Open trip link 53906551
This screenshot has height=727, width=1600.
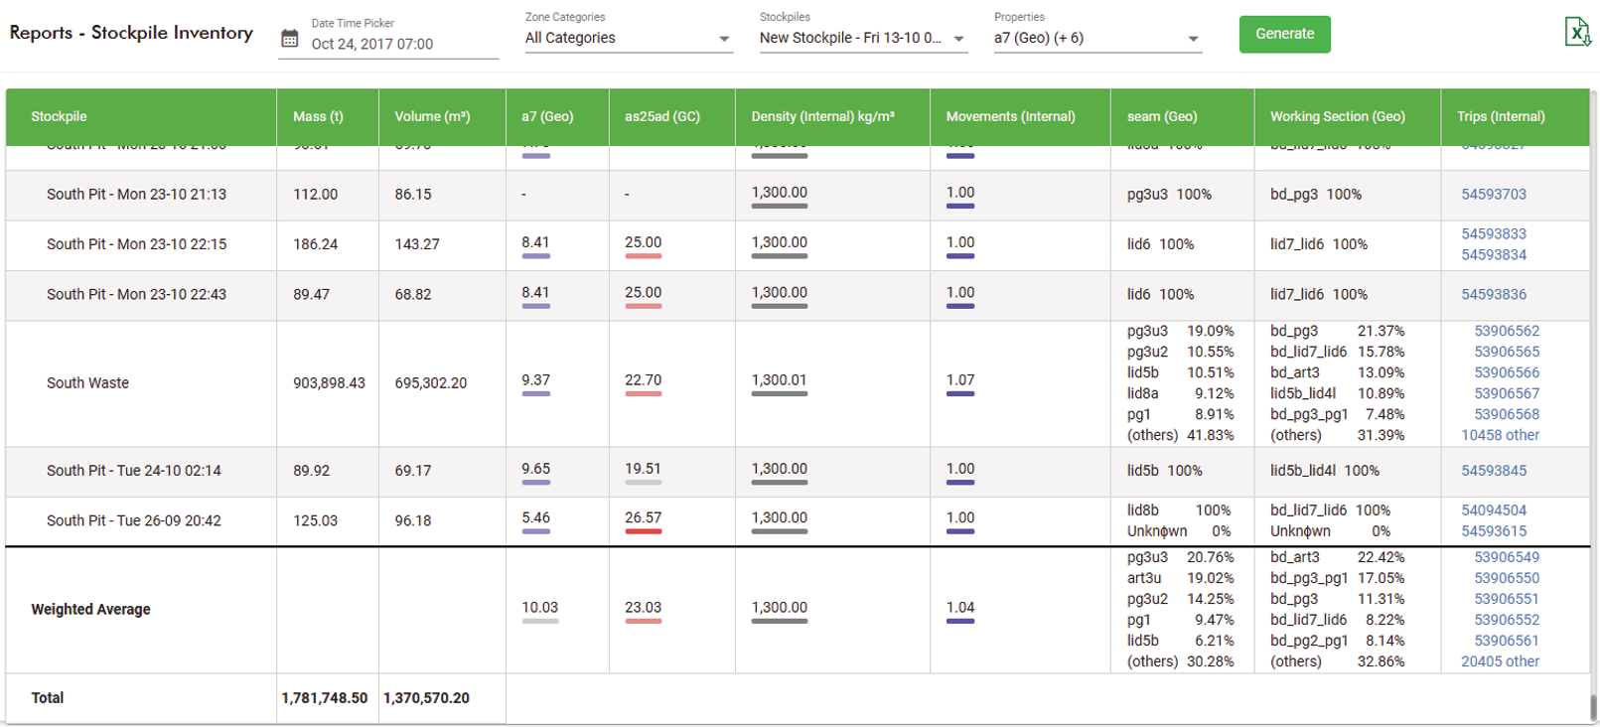[1507, 599]
